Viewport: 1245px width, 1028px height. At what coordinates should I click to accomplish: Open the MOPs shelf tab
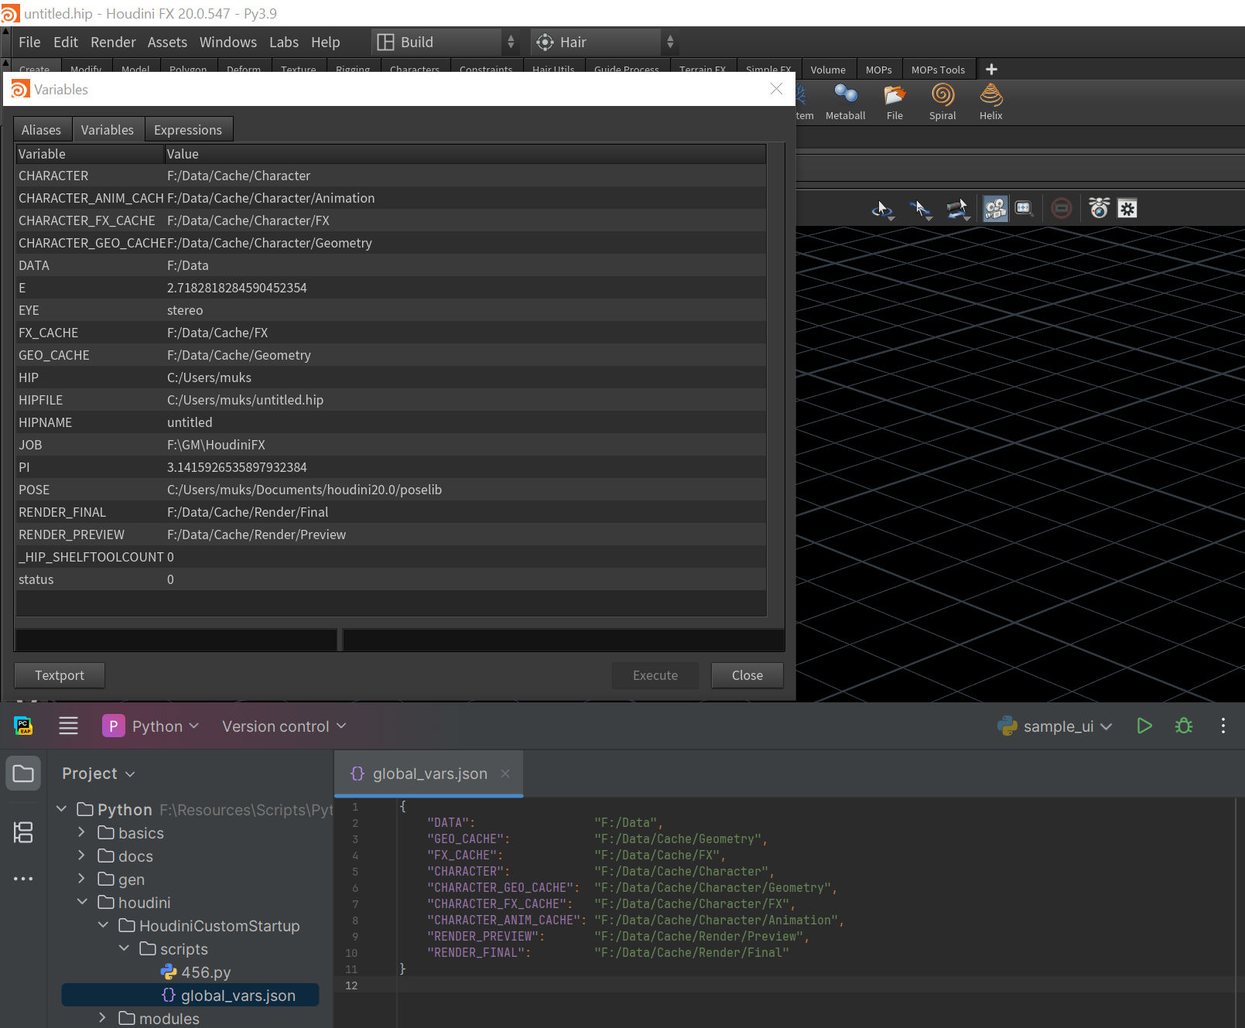point(878,70)
